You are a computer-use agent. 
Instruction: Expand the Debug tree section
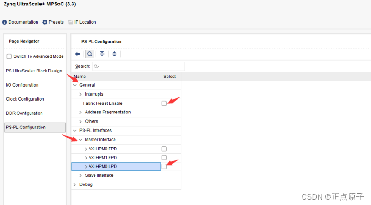pyautogui.click(x=75, y=184)
